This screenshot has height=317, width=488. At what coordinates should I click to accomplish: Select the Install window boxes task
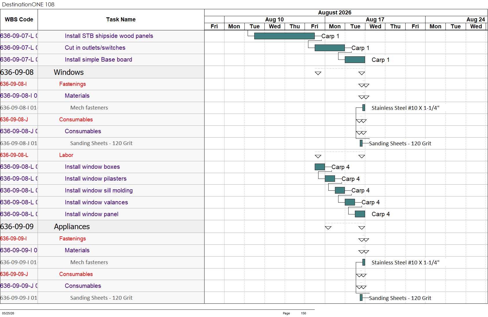coord(92,167)
